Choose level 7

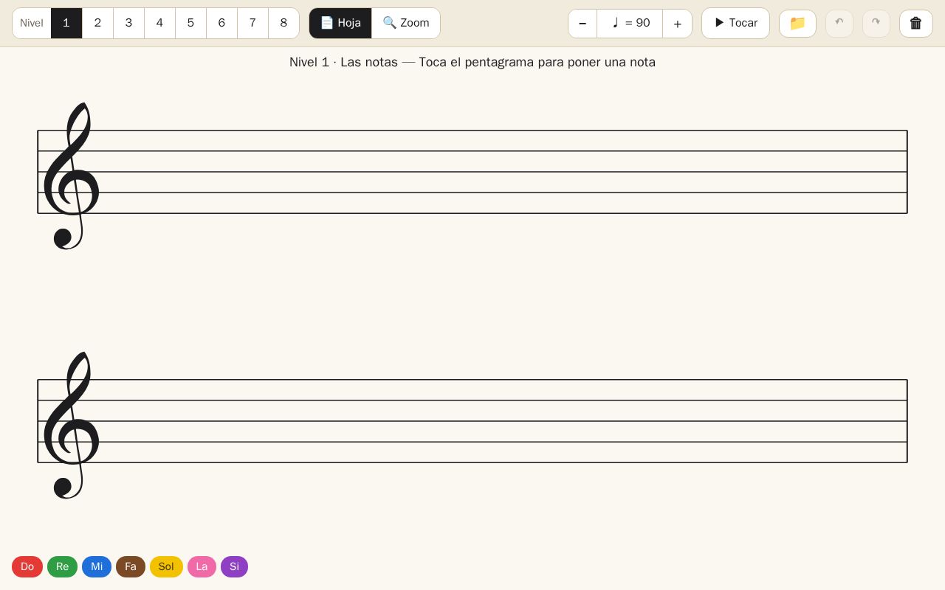pyautogui.click(x=252, y=24)
